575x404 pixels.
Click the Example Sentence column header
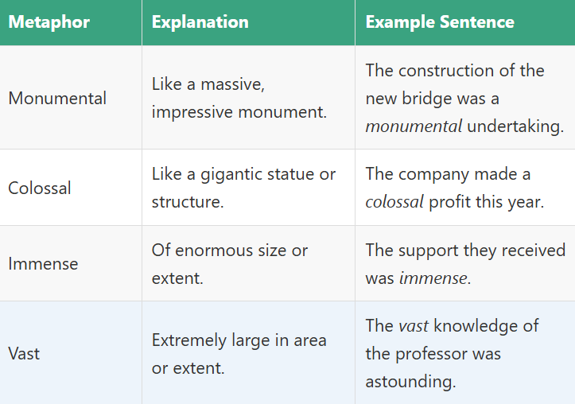tap(439, 22)
